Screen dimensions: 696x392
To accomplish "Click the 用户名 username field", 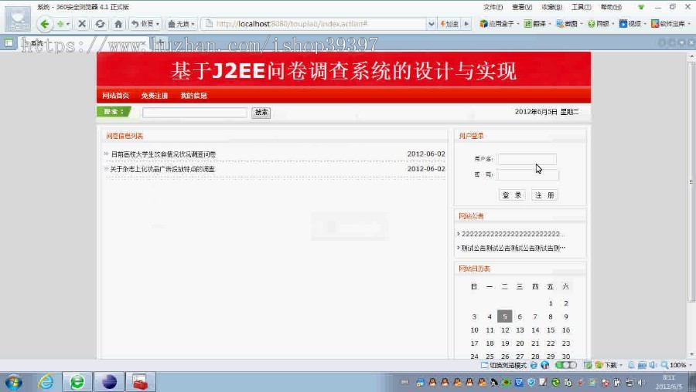I will click(x=527, y=158).
